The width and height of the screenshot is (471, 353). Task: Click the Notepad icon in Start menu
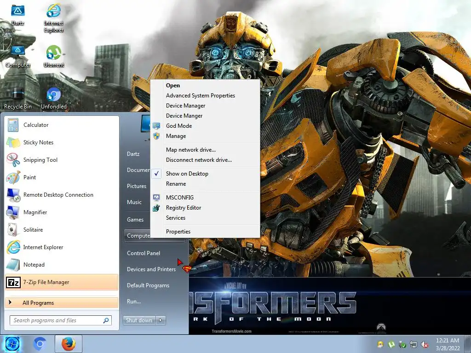point(13,265)
